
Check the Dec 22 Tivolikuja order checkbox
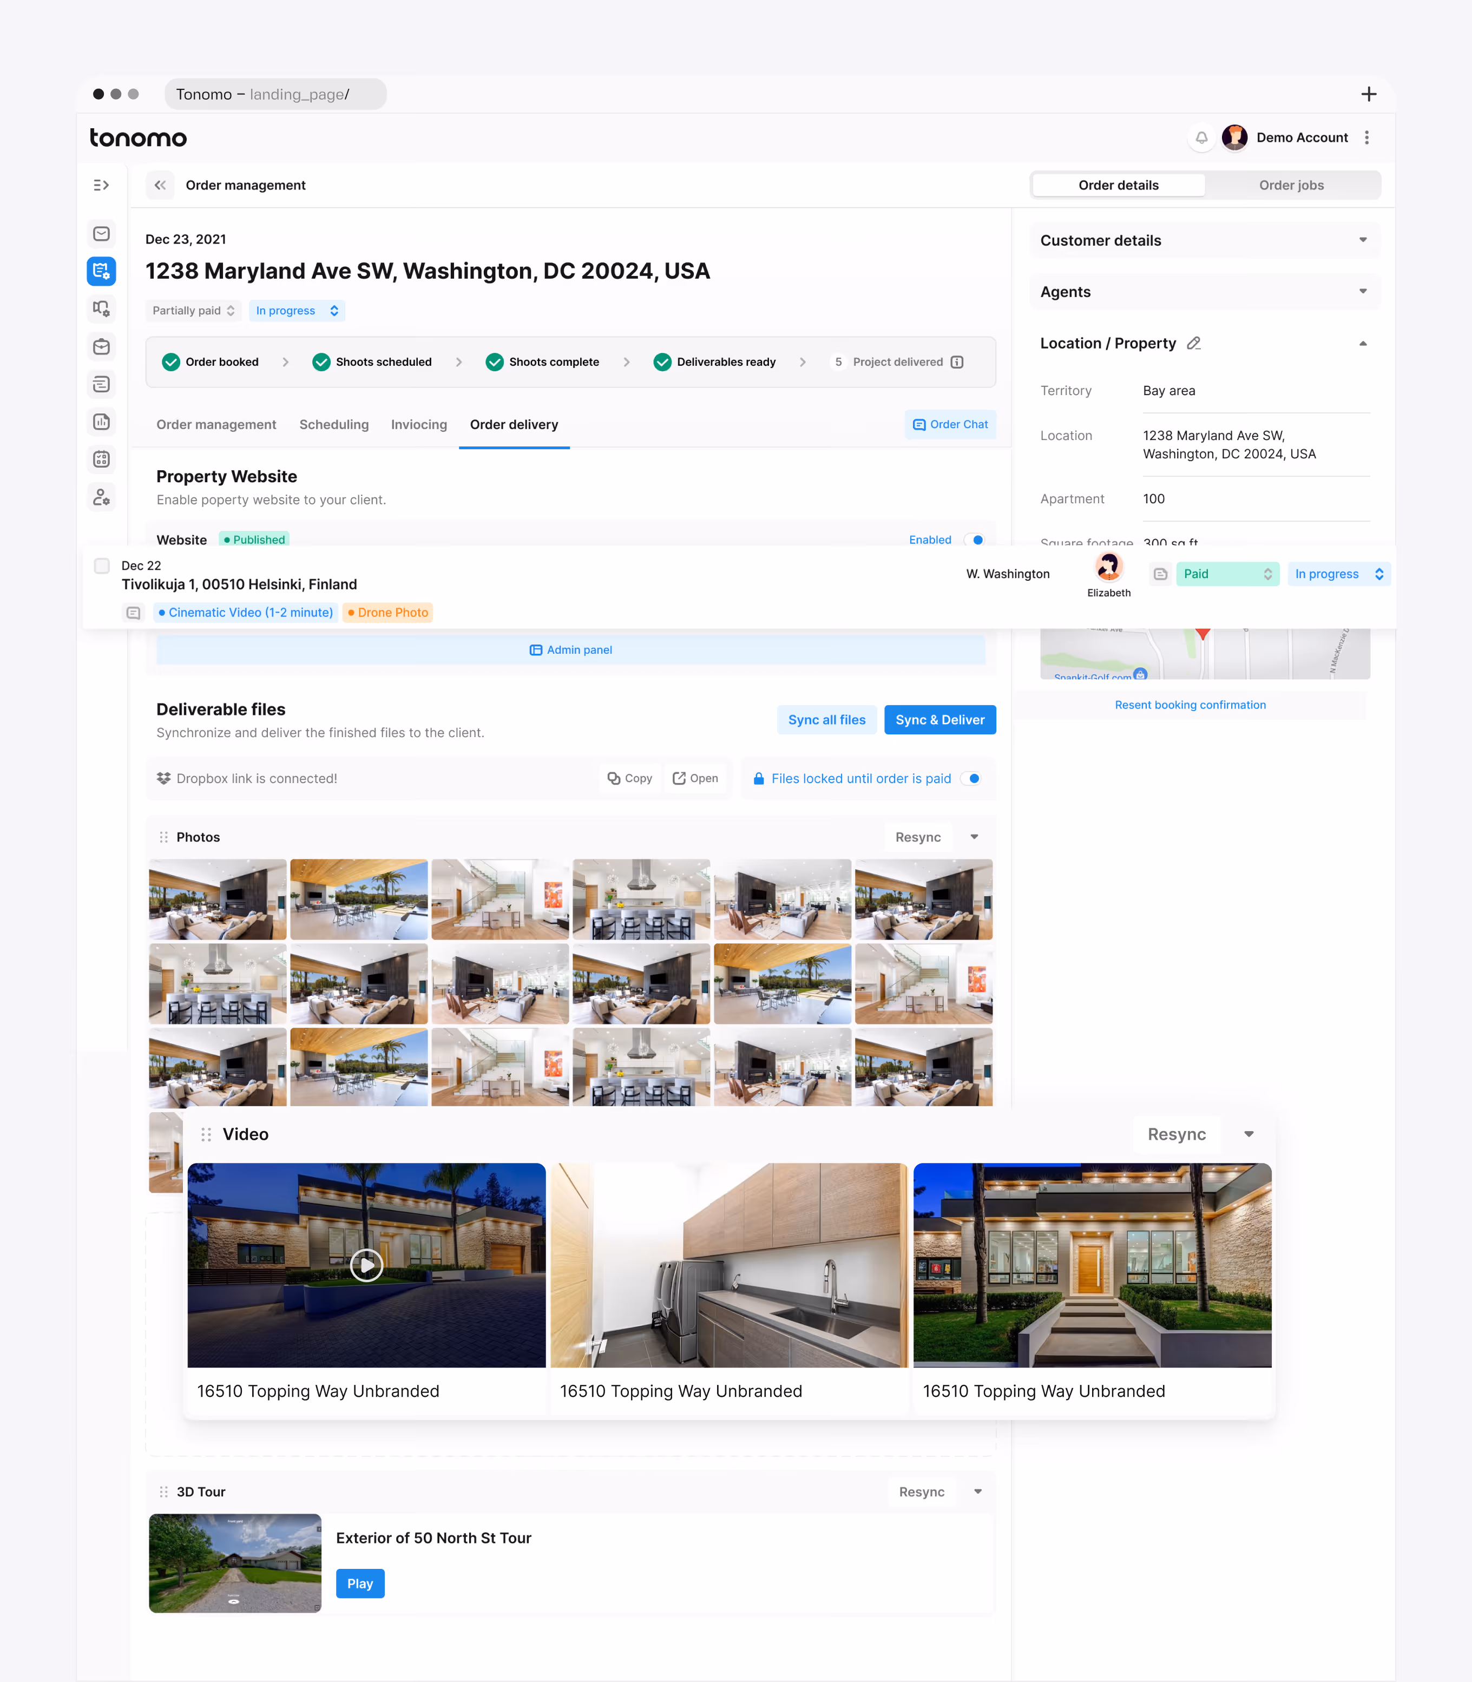click(x=102, y=566)
